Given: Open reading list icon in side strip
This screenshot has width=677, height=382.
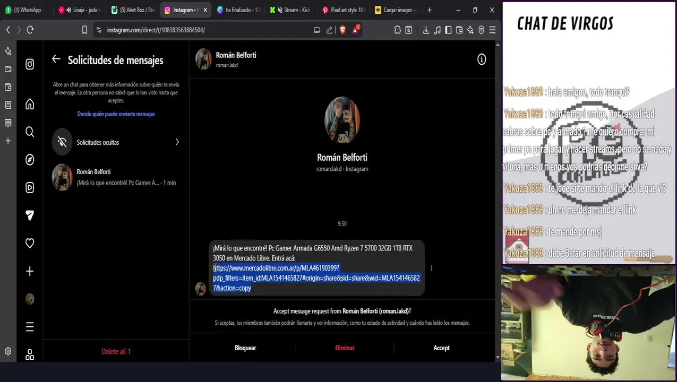Looking at the screenshot, I should pos(8,123).
